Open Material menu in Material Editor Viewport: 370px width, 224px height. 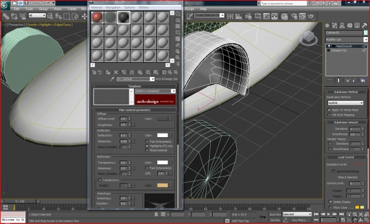coord(97,7)
